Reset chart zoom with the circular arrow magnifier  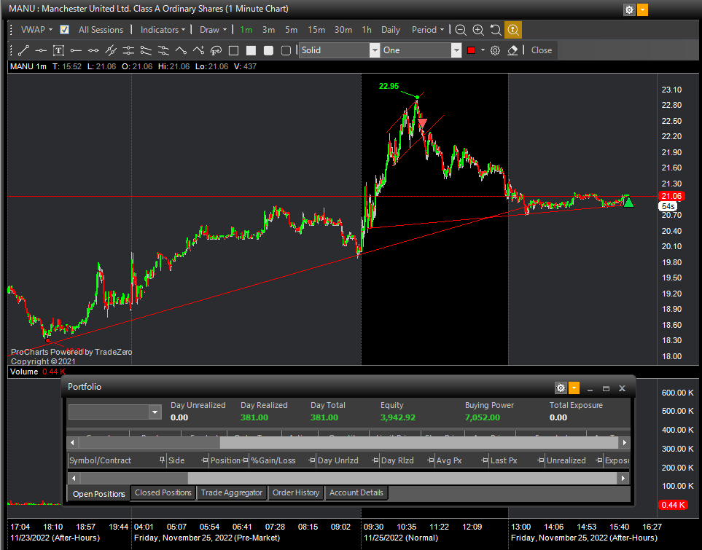[x=496, y=30]
